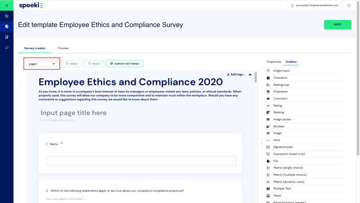Click the Image picker toolbox icon
360x203 pixels.
click(x=268, y=119)
